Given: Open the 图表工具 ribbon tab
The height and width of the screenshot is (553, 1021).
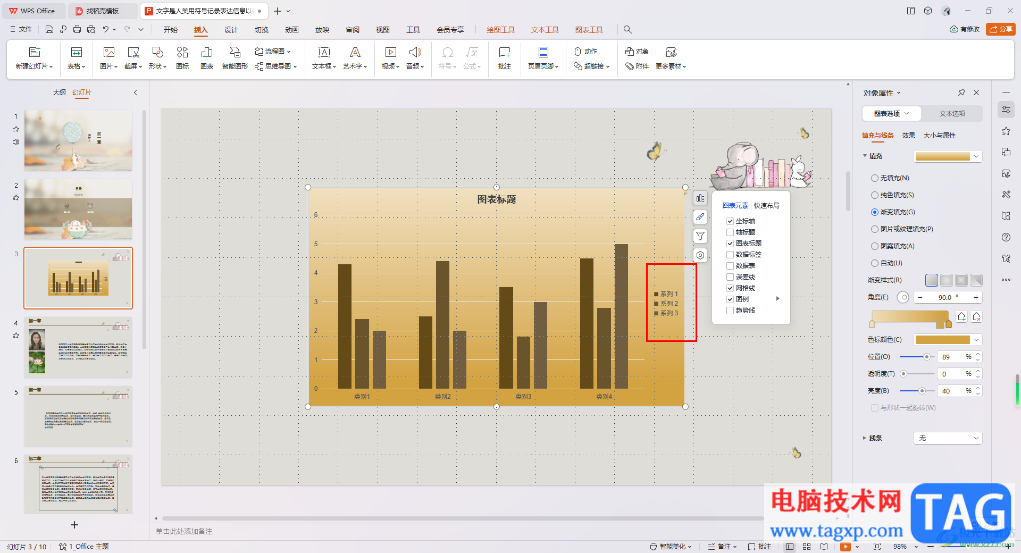Looking at the screenshot, I should (x=589, y=30).
